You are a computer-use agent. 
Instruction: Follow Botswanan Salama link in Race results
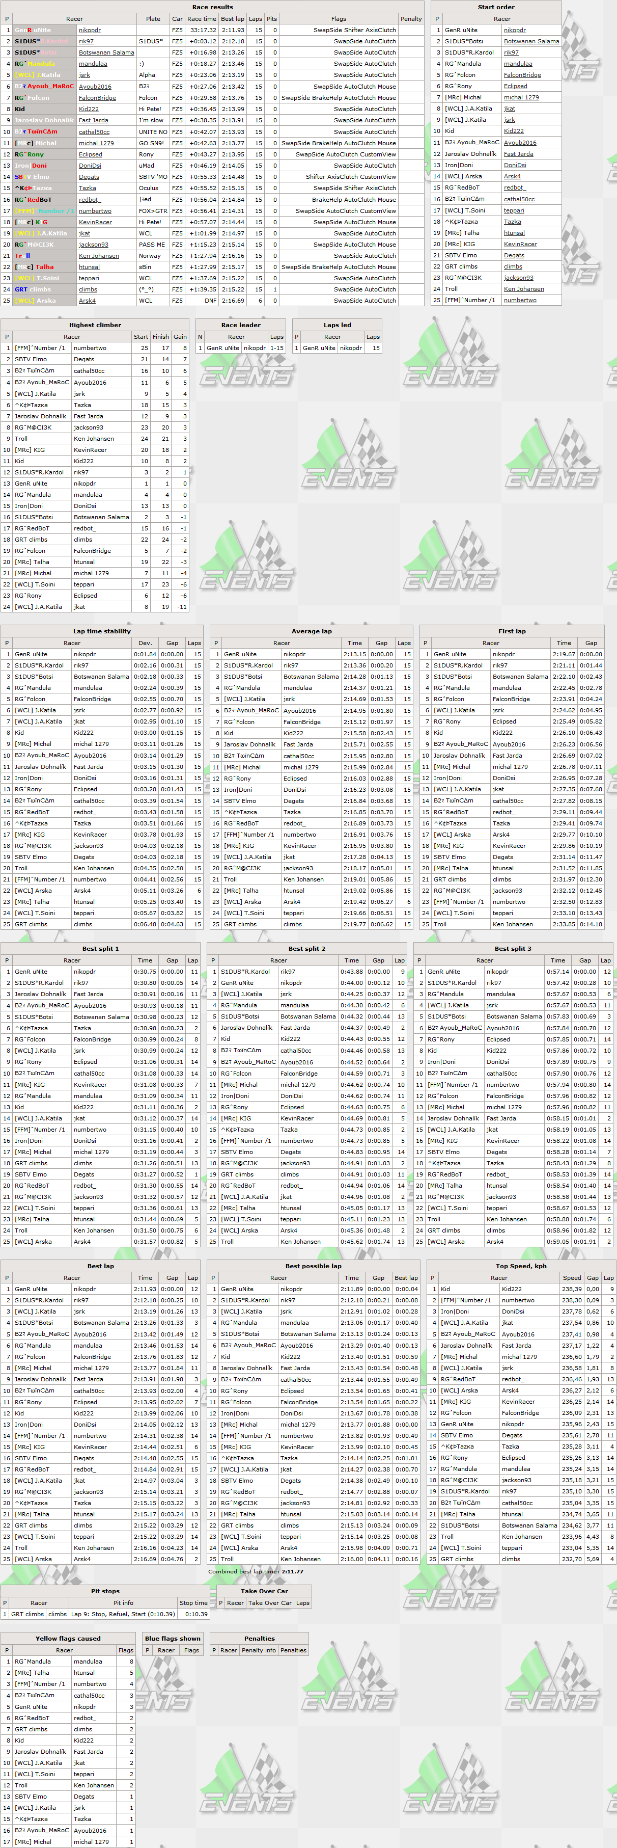(106, 52)
